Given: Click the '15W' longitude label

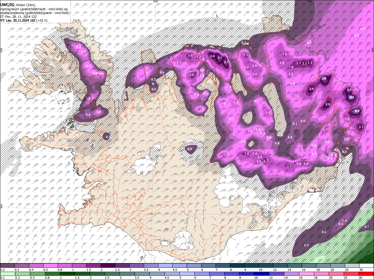Looking at the screenshot, I should tap(309, 1).
